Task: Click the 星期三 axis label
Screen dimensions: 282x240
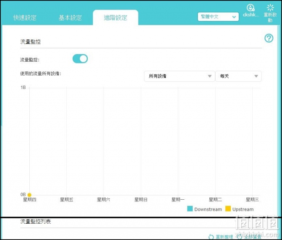Action: (252, 200)
